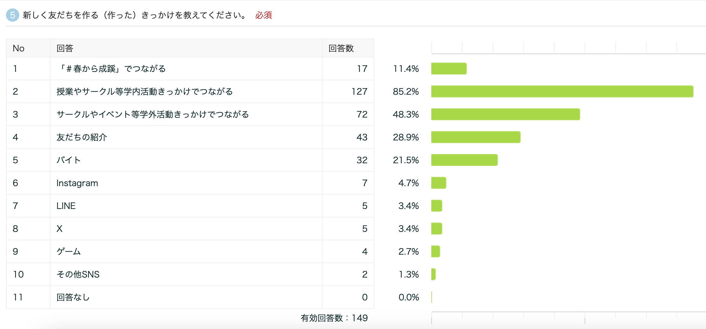Click the Instagram answer row
The height and width of the screenshot is (329, 706).
[x=77, y=183]
